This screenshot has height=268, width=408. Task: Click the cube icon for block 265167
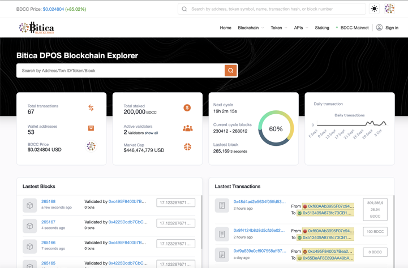29,226
